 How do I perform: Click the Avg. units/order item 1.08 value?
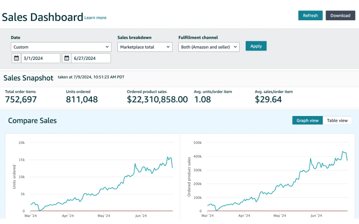(202, 99)
